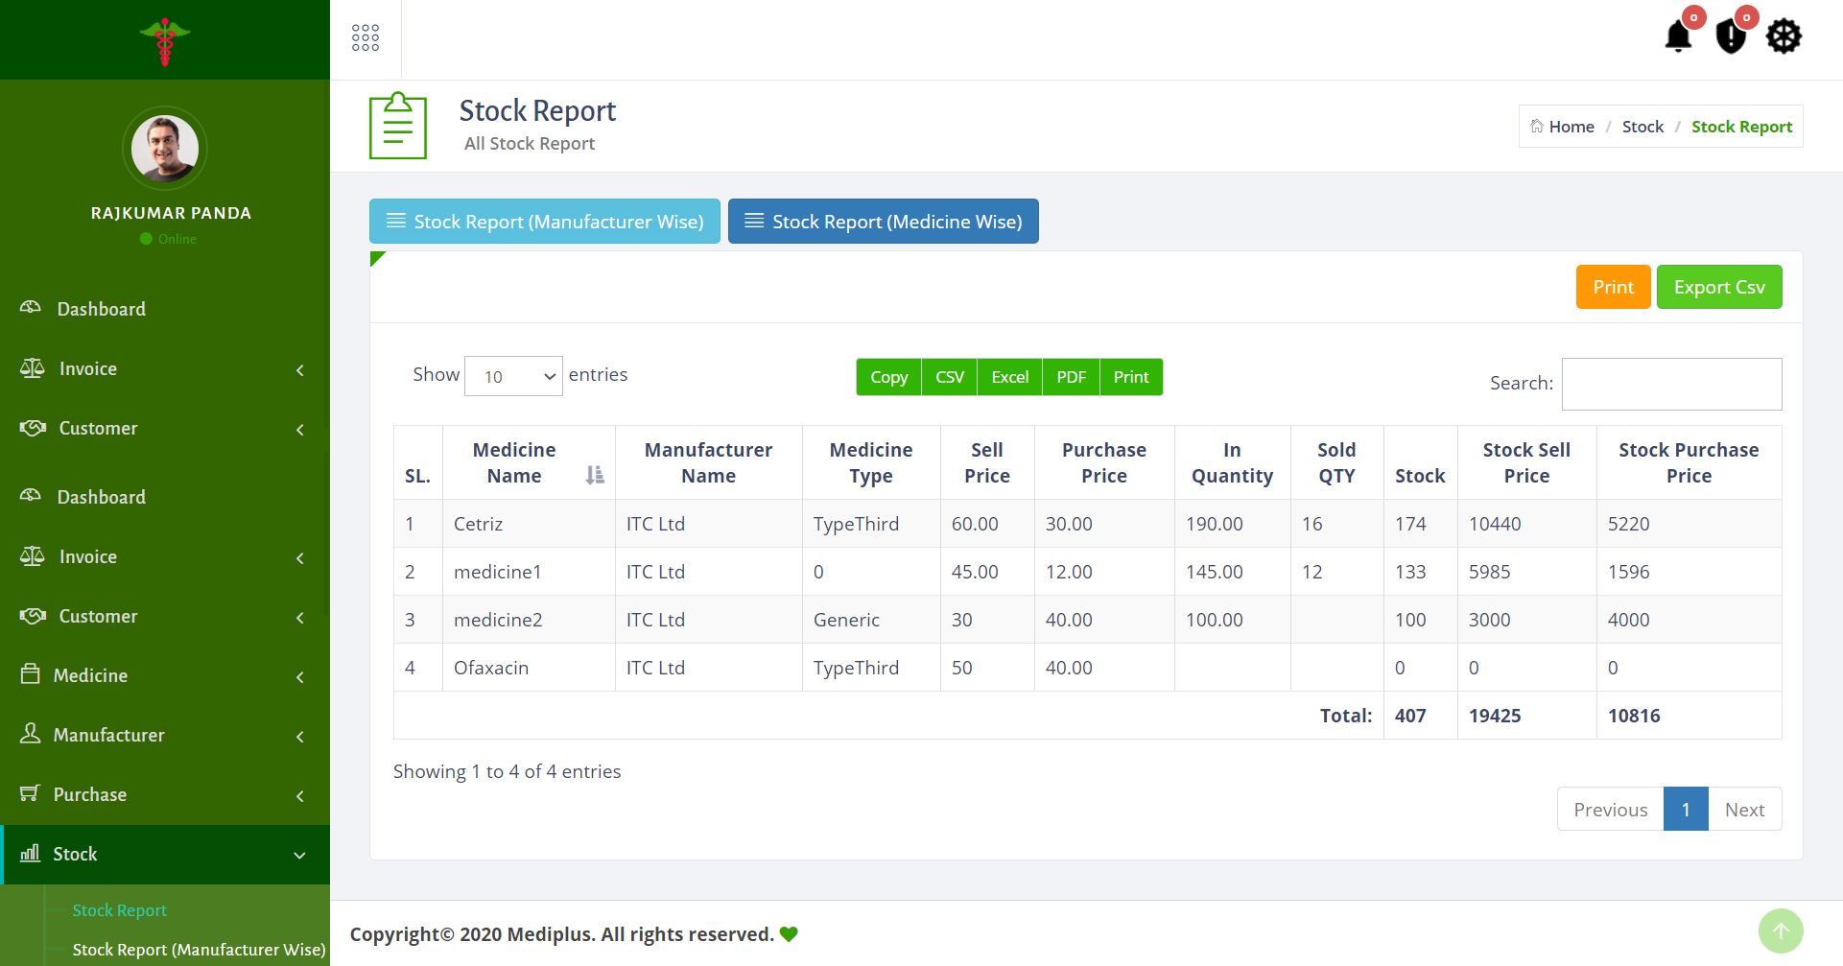
Task: Switch to Stock Report (Medicine Wise) tab
Action: pos(883,222)
